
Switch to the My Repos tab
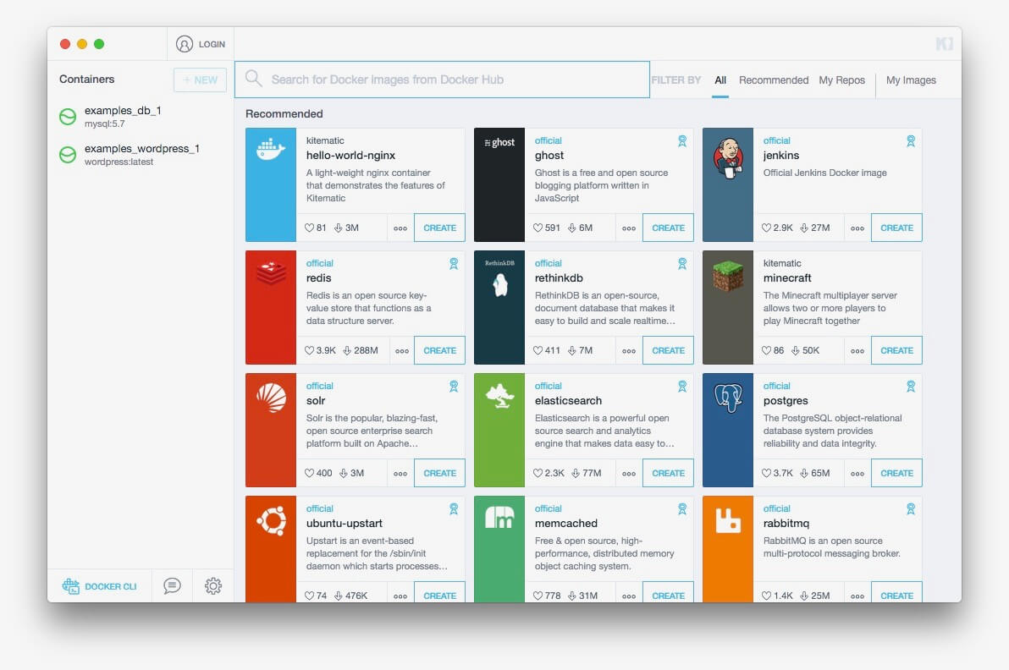click(842, 80)
